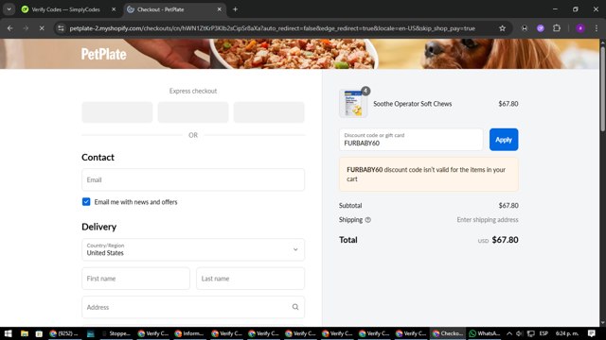606x340 pixels.
Task: Open a new tab with the plus icon
Action: point(235,9)
